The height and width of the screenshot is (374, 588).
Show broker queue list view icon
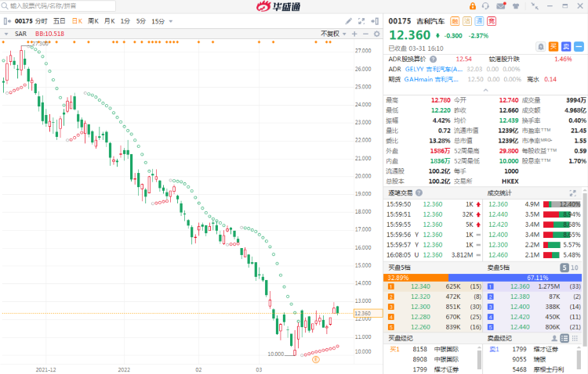click(x=564, y=339)
